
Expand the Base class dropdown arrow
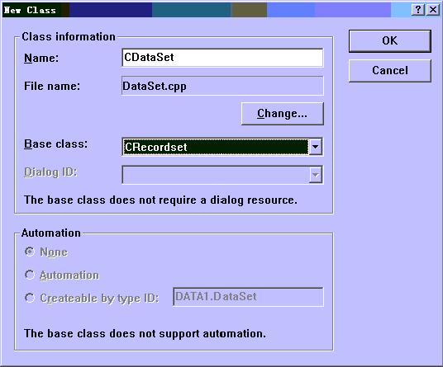(x=315, y=147)
